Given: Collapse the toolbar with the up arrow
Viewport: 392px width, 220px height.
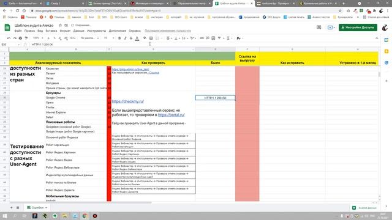Looking at the screenshot, I should tap(377, 38).
